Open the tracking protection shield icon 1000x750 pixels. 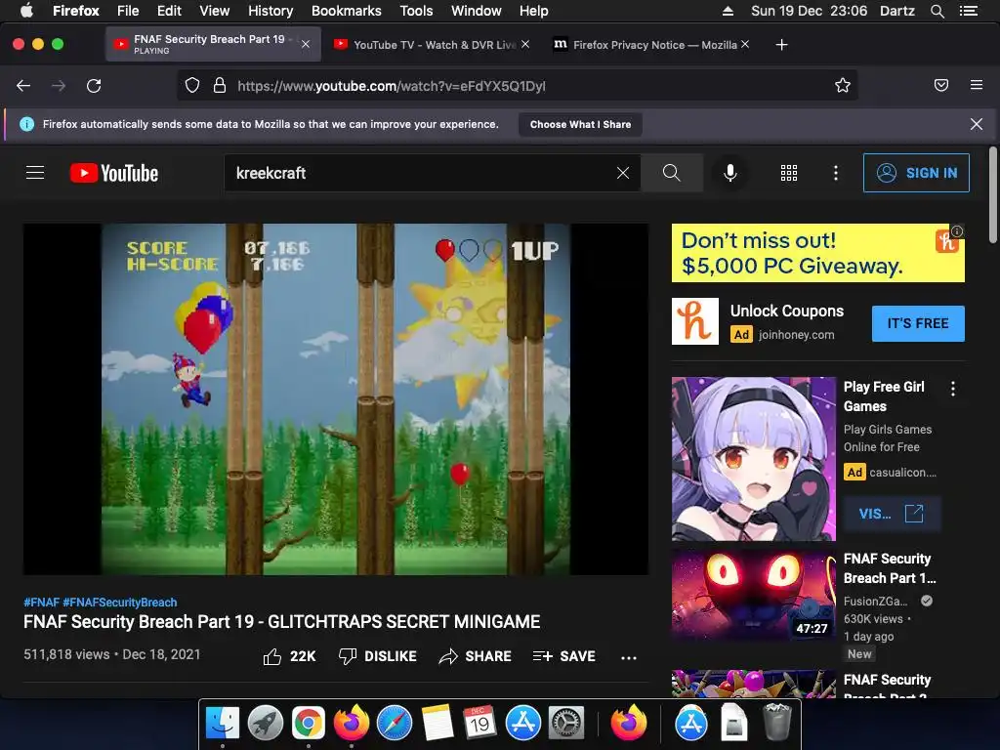[192, 86]
